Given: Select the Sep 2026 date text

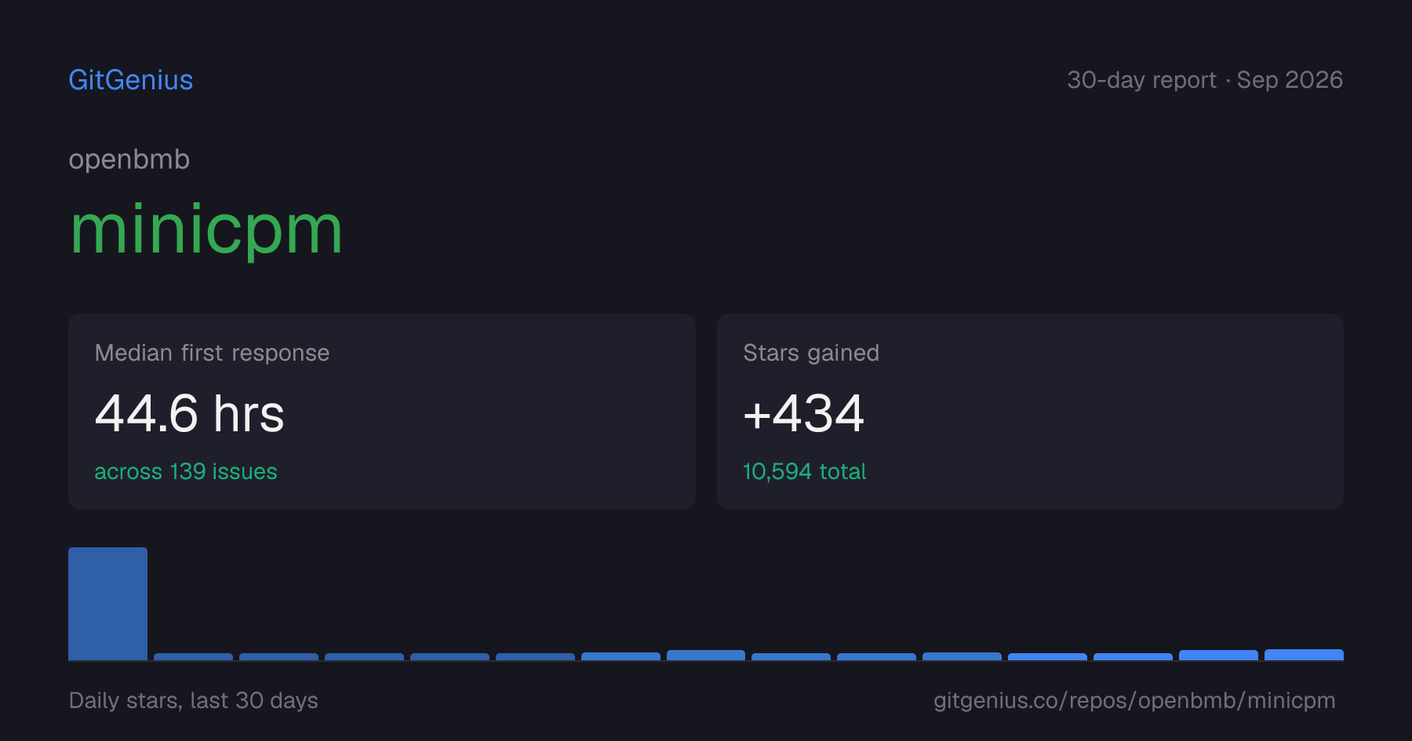Looking at the screenshot, I should (1290, 80).
